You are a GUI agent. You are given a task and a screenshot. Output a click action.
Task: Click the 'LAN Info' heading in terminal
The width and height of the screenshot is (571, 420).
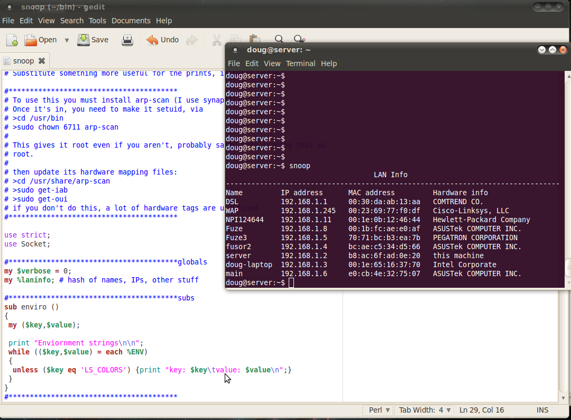click(390, 175)
